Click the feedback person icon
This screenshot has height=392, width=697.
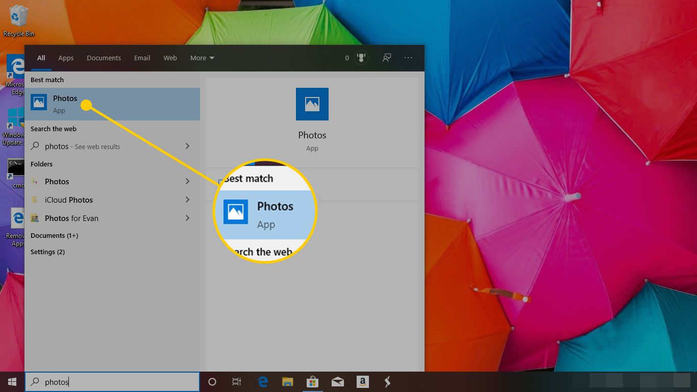pyautogui.click(x=387, y=58)
